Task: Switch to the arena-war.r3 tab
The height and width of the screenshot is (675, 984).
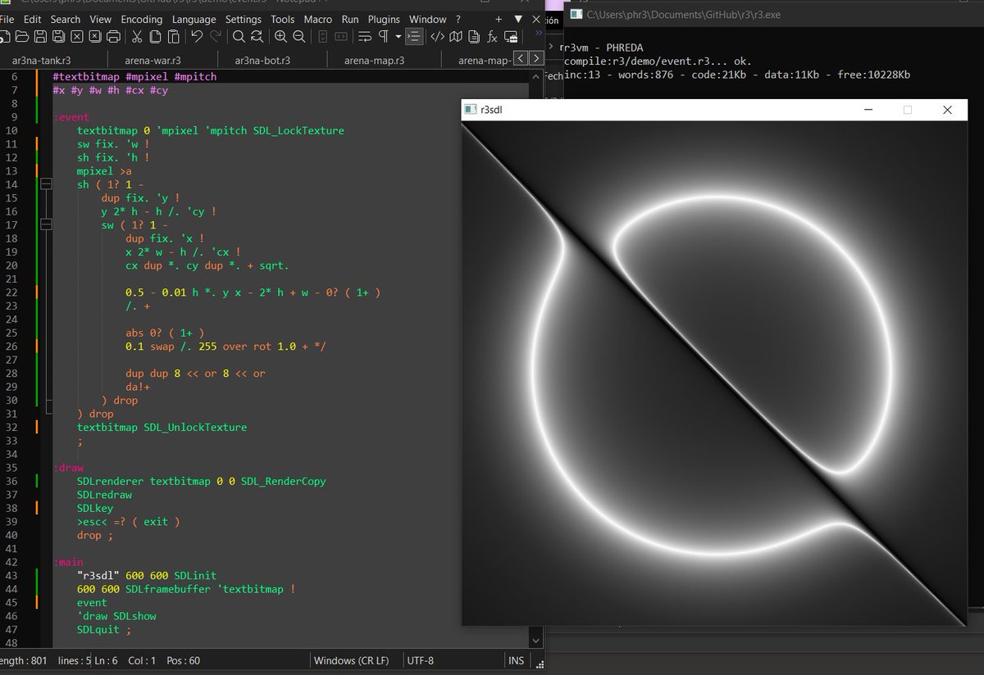Action: tap(153, 60)
